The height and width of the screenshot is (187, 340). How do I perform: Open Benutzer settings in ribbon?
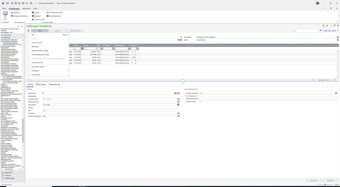click(x=36, y=16)
